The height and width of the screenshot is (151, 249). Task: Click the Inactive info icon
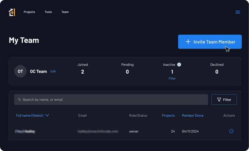[x=179, y=64]
